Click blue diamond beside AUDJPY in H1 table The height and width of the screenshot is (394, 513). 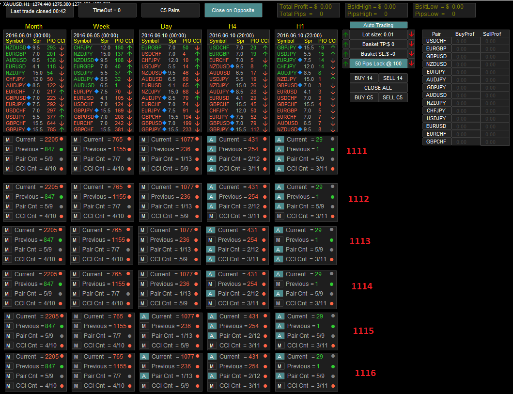(300, 73)
